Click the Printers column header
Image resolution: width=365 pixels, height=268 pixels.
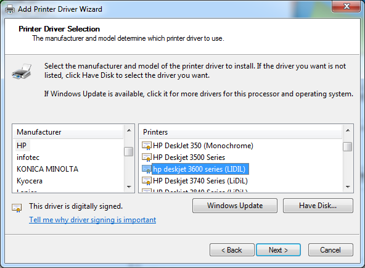click(x=241, y=132)
